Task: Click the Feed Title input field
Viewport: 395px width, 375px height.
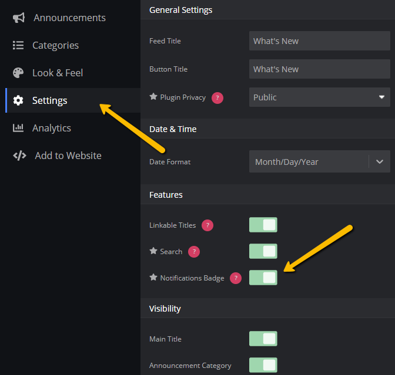Action: 319,41
